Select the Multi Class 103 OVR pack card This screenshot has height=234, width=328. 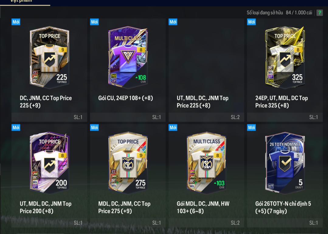pos(206,163)
